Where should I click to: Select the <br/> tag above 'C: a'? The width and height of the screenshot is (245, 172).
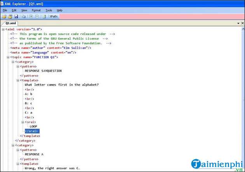tap(30, 108)
